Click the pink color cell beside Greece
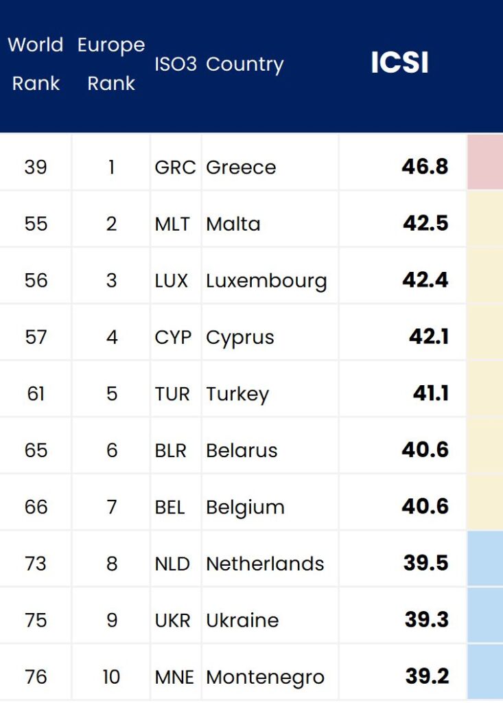The height and width of the screenshot is (703, 503). click(x=485, y=162)
